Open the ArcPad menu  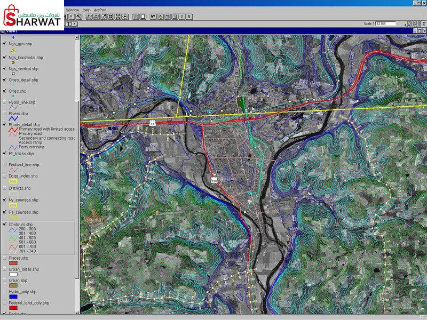point(100,10)
